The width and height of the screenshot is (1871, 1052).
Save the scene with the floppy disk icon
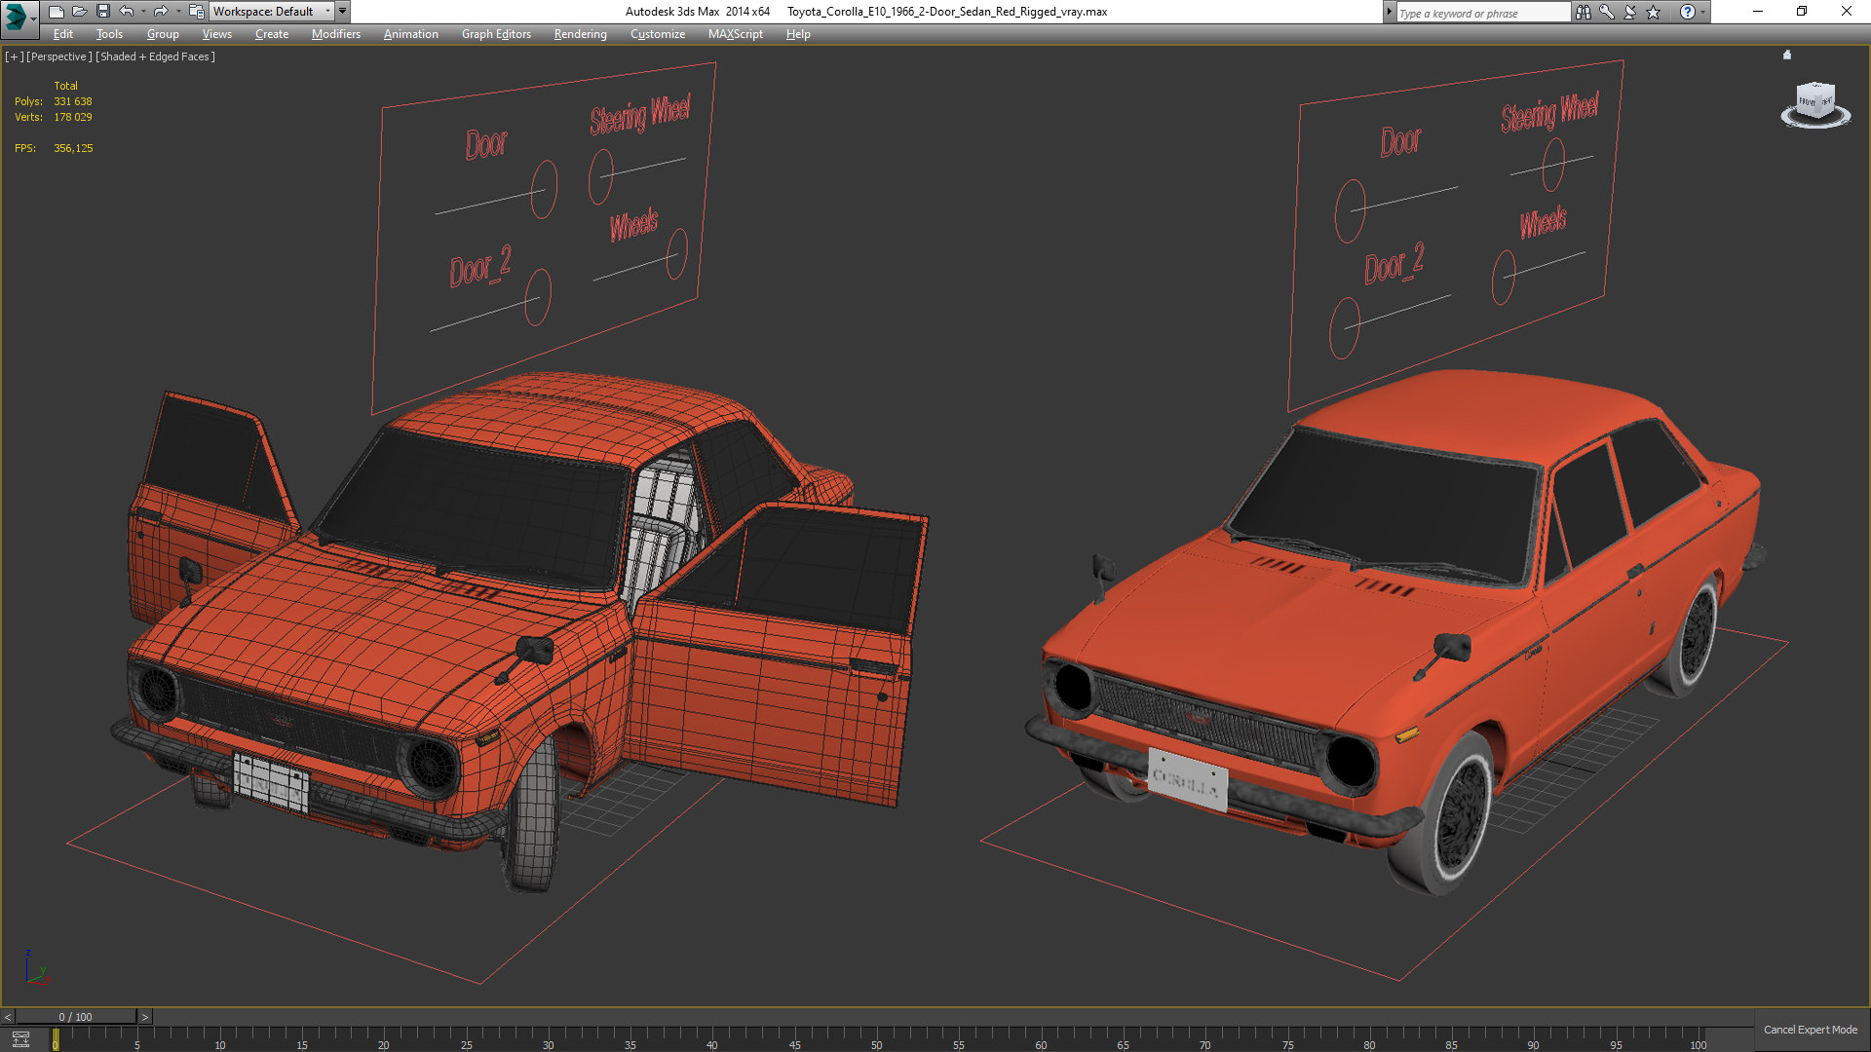point(102,12)
